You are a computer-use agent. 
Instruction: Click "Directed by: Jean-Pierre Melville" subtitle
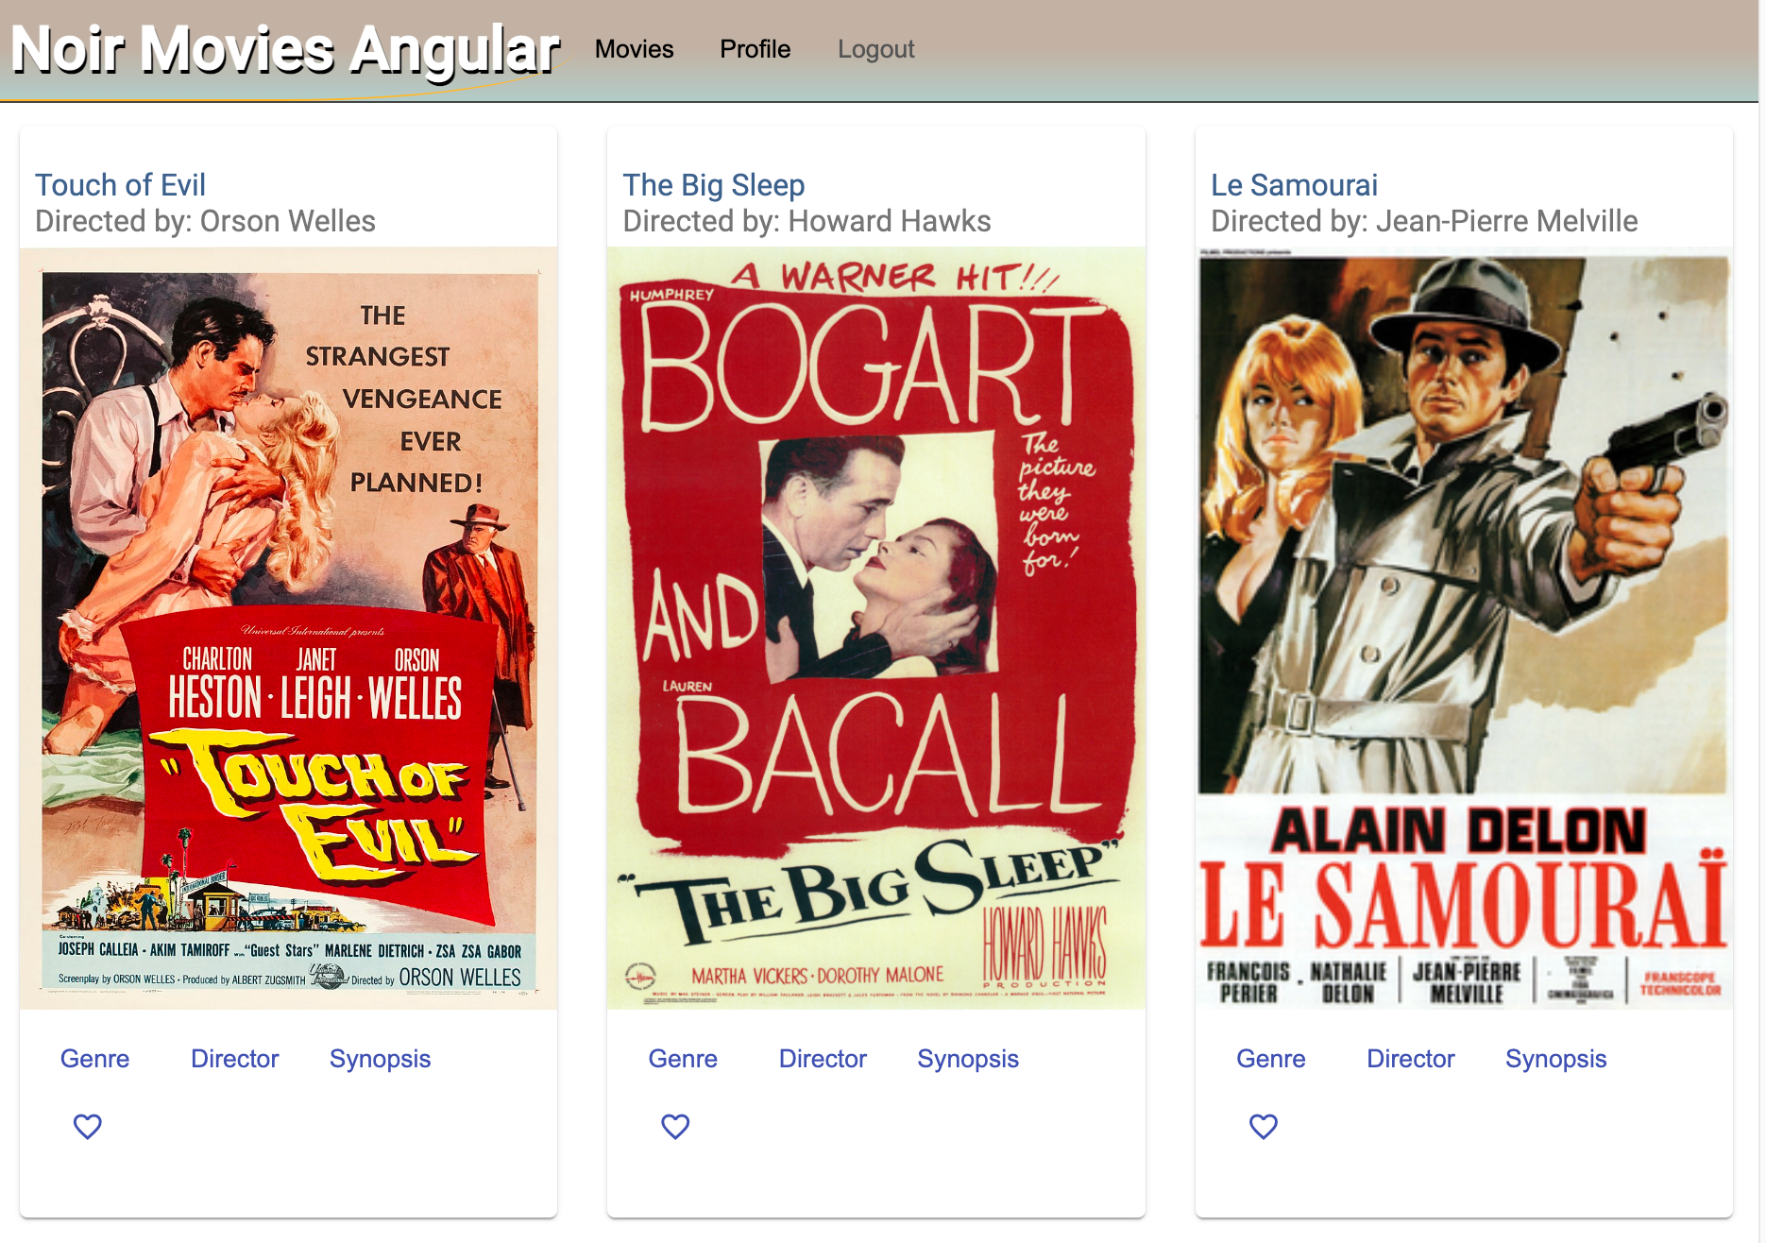tap(1425, 221)
